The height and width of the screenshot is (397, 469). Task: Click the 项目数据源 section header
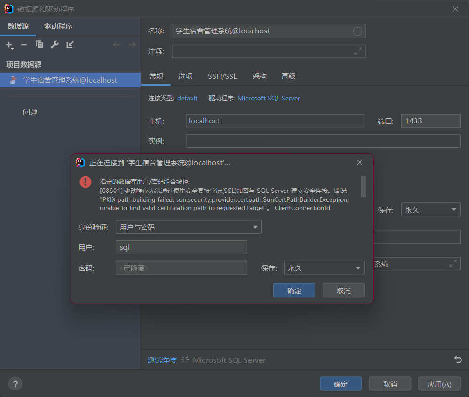tap(23, 65)
